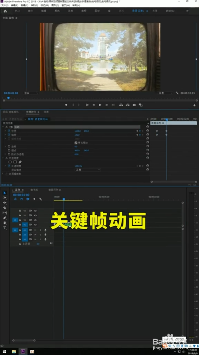Image resolution: width=199 pixels, height=355 pixels.
Task: Select the Slip tool
Action: pos(5,213)
